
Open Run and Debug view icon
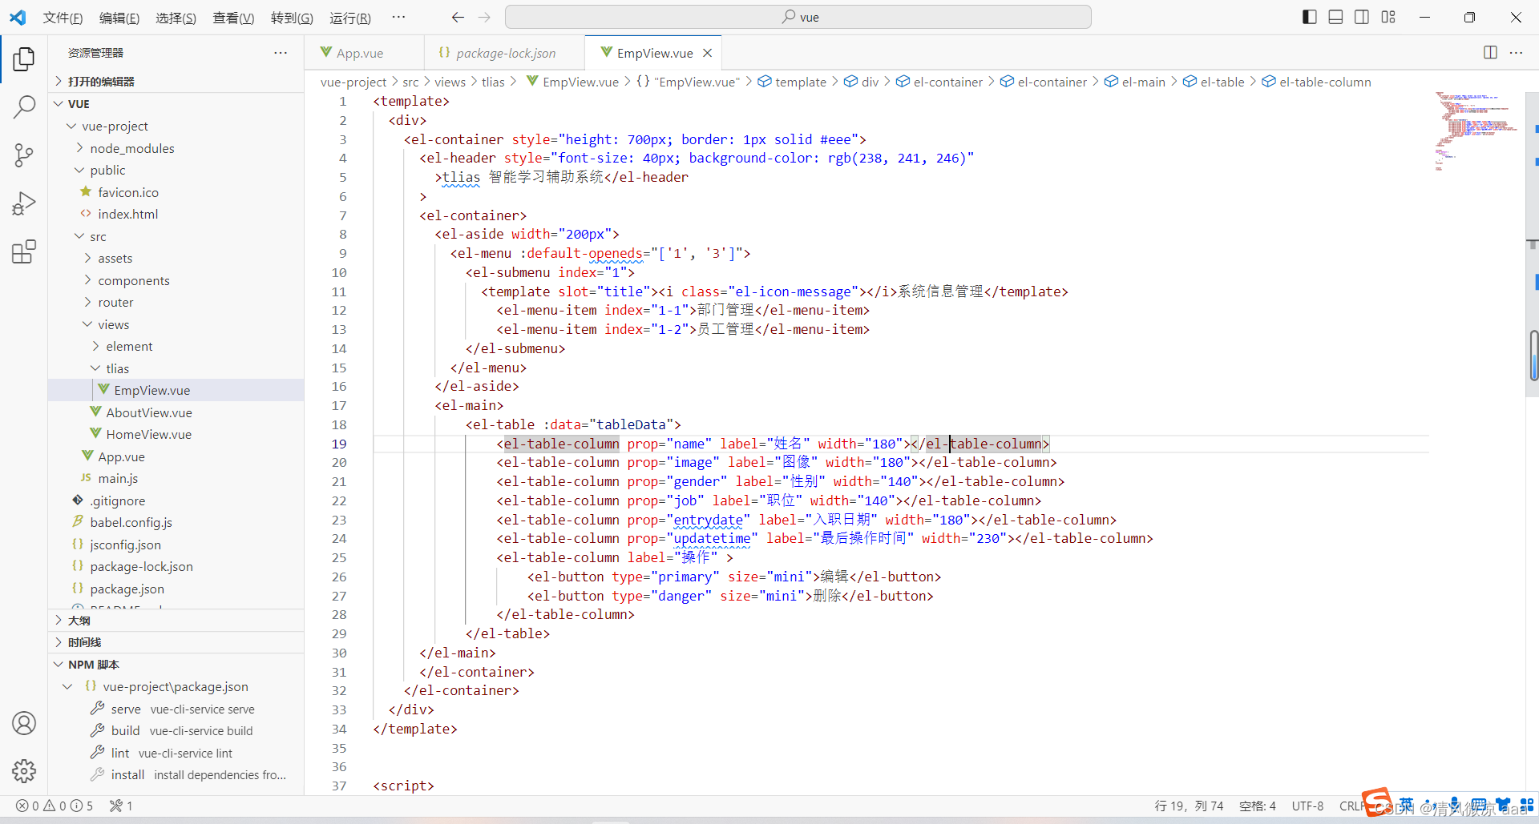tap(24, 203)
